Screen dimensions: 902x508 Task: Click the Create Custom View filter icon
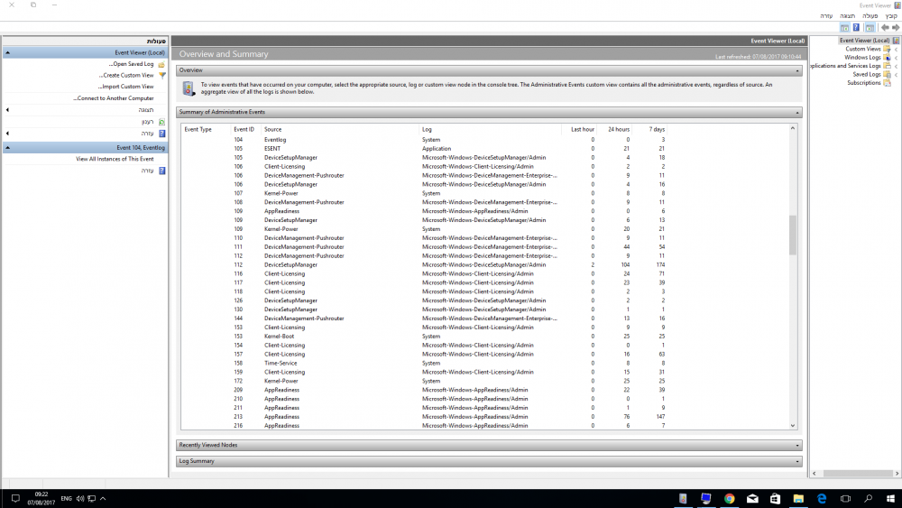(161, 76)
